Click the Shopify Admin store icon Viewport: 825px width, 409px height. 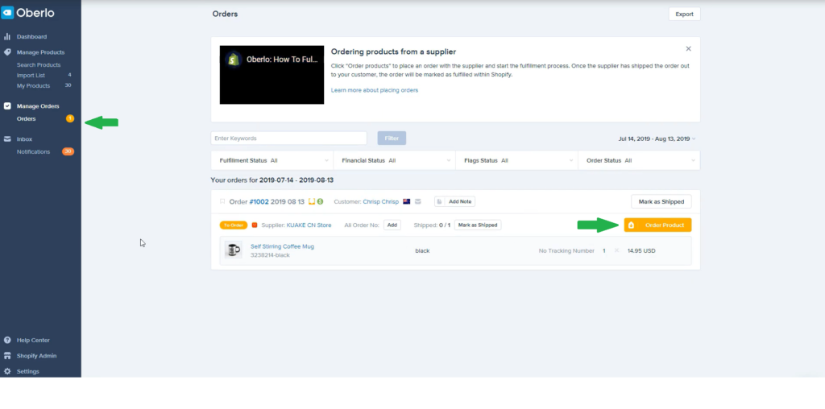[x=7, y=356]
